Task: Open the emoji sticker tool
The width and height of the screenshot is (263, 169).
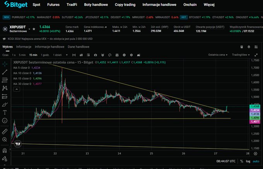Action: coord(5,120)
